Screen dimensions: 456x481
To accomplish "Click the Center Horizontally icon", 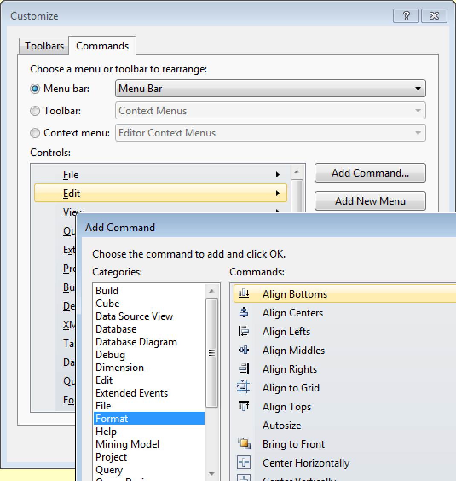I will [244, 462].
